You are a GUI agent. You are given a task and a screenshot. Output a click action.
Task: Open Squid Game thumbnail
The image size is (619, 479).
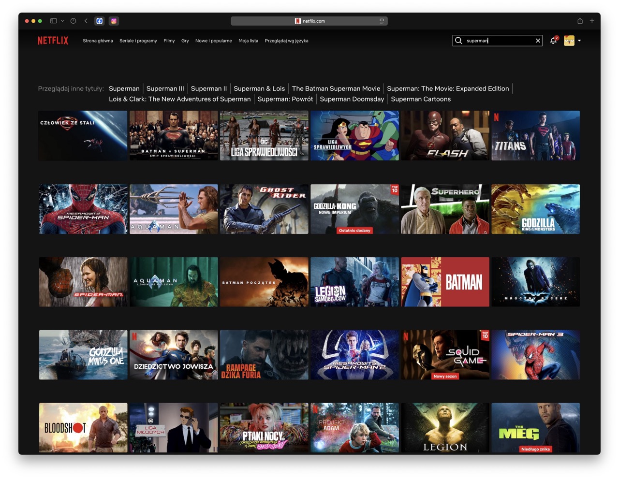[x=445, y=355]
